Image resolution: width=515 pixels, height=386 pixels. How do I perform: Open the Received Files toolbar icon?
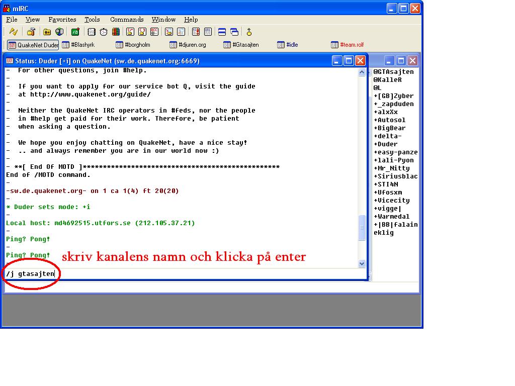tap(169, 32)
